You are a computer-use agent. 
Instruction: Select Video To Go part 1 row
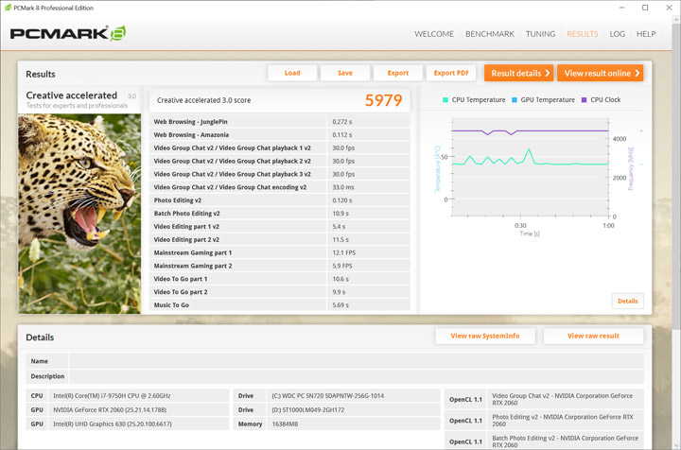coord(280,279)
